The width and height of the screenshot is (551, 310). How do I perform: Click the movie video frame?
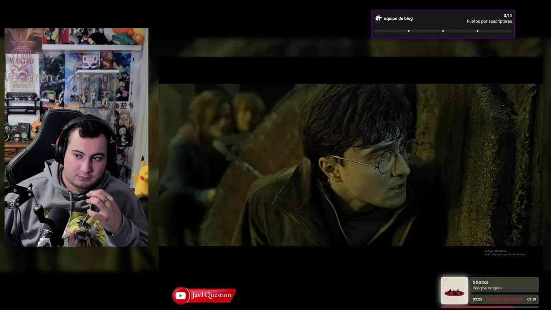click(350, 165)
